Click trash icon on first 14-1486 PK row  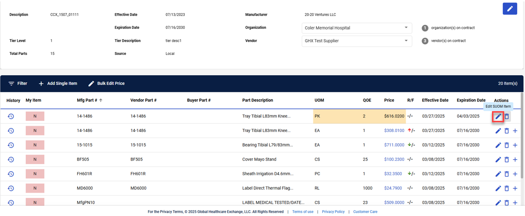click(507, 116)
